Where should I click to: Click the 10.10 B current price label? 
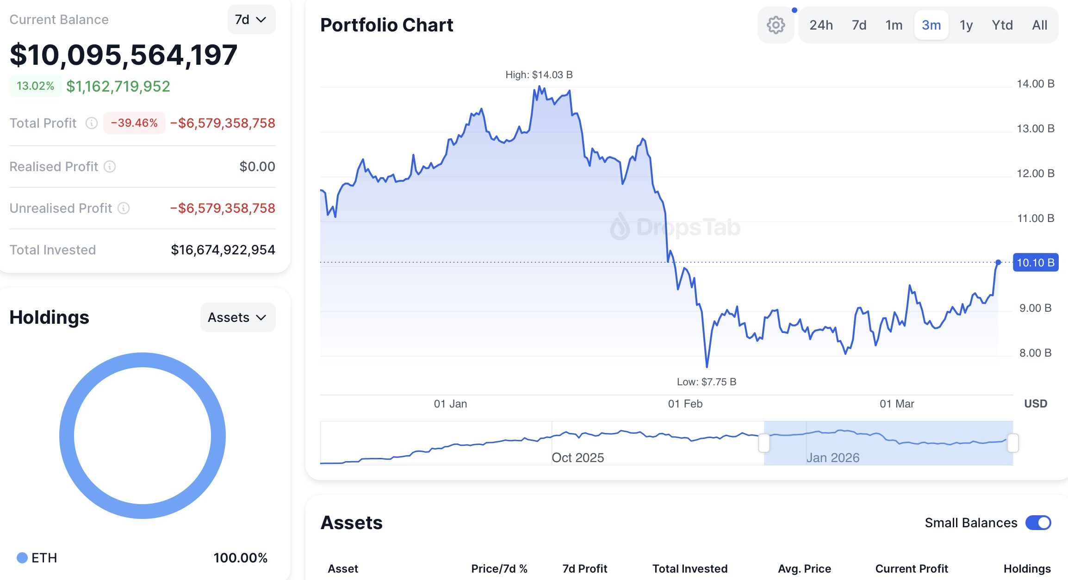pyautogui.click(x=1035, y=263)
